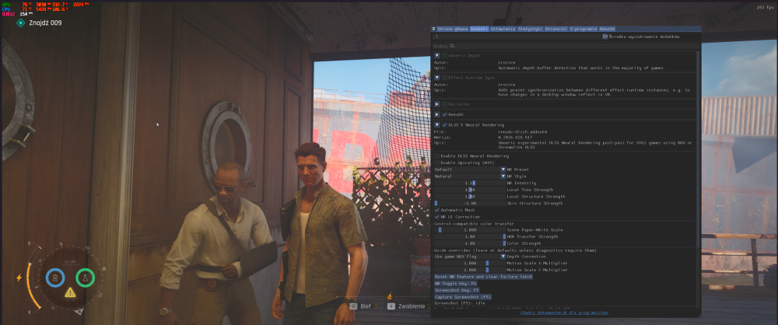The image size is (778, 325).
Task: Uncheck NR UI Correction
Action: pyautogui.click(x=436, y=217)
